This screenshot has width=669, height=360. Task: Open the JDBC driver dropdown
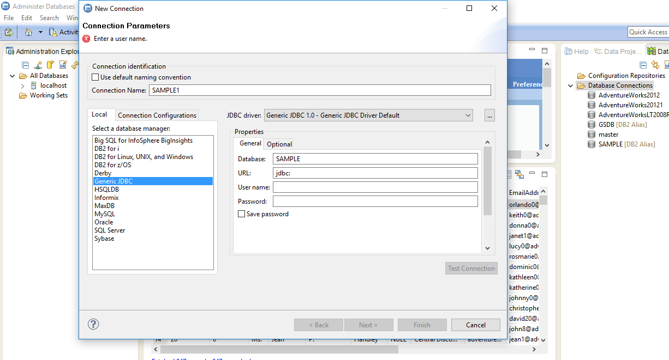[x=368, y=115]
